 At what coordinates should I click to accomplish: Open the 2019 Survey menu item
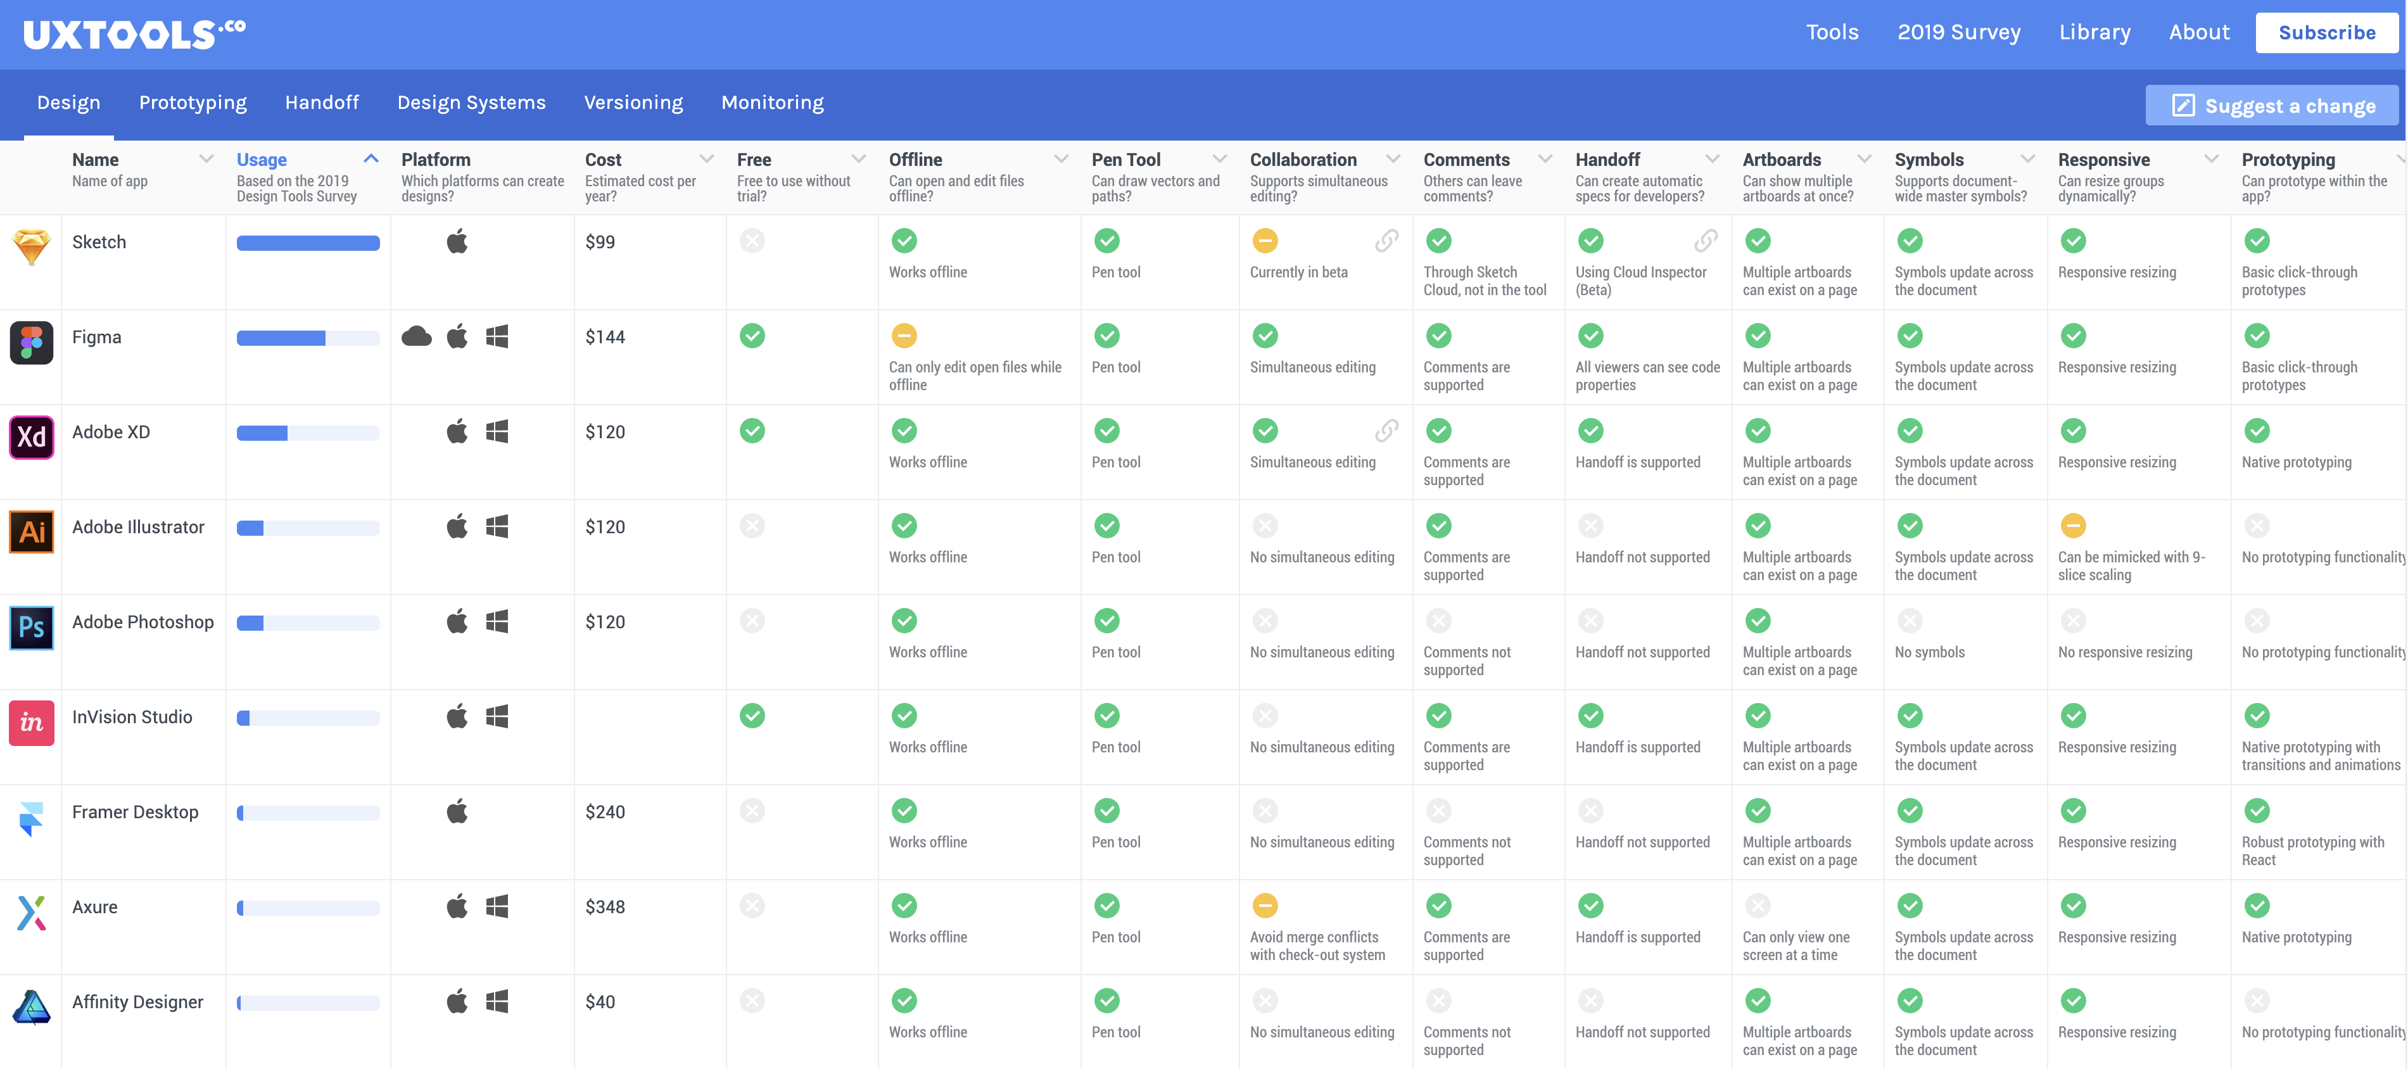(x=1958, y=33)
